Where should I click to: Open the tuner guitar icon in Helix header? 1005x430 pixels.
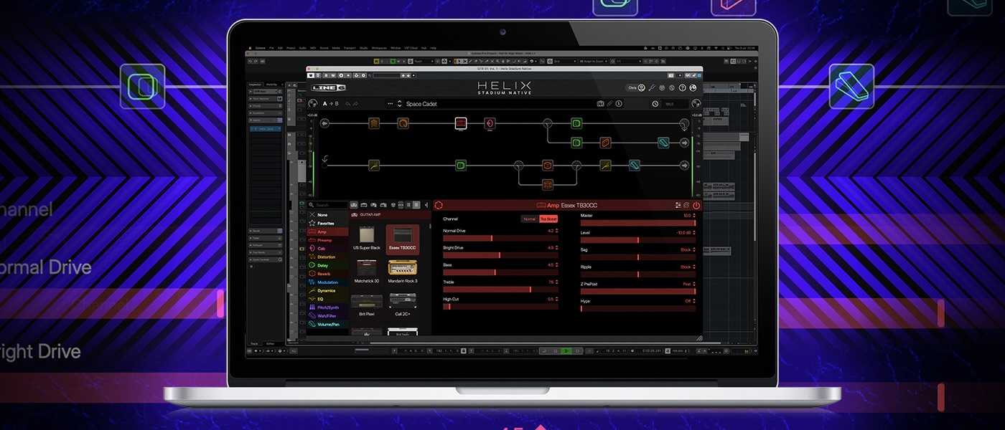[x=652, y=87]
